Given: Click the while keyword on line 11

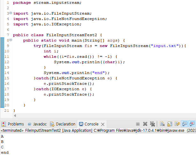Looking at the screenshot, I should [x=50, y=57].
